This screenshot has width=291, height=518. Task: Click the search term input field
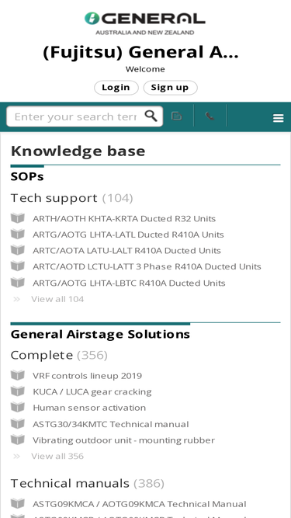[x=75, y=116]
